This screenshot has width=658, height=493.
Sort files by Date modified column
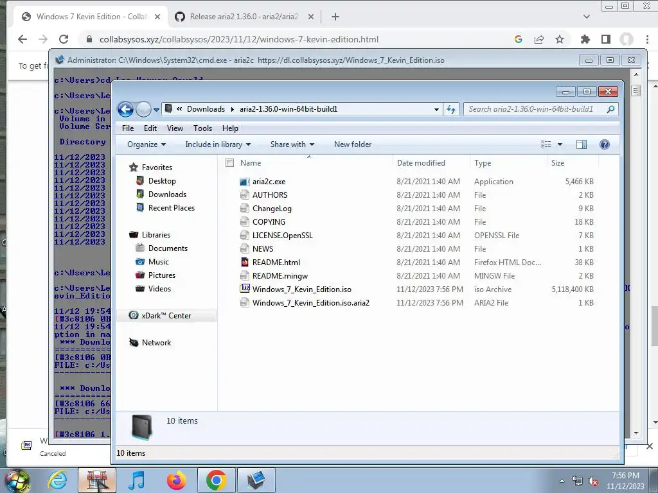point(421,163)
